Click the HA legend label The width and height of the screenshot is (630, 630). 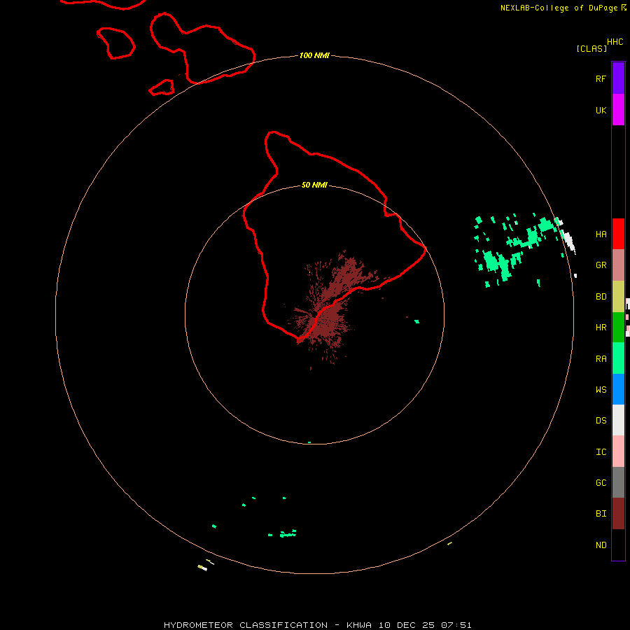[x=601, y=234]
